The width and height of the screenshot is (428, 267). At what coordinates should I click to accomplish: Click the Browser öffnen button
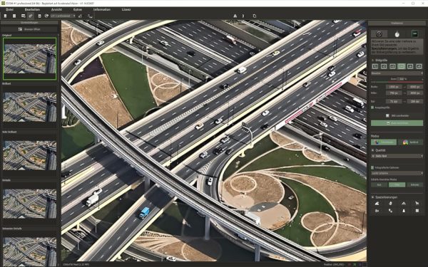coord(29,29)
